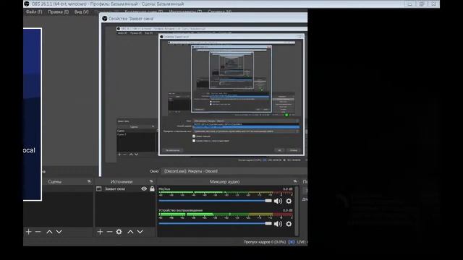463x260 pixels.
Task: Move the source up in the Источники panel
Action: pyautogui.click(x=130, y=232)
